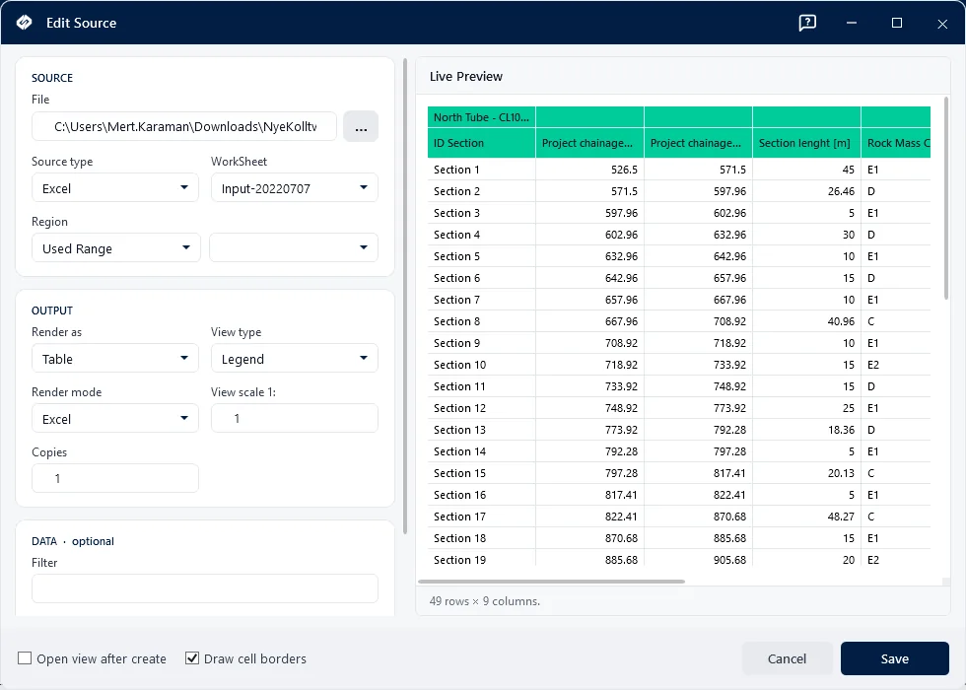Open the Render mode Excel dropdown
The height and width of the screenshot is (690, 966).
click(115, 418)
